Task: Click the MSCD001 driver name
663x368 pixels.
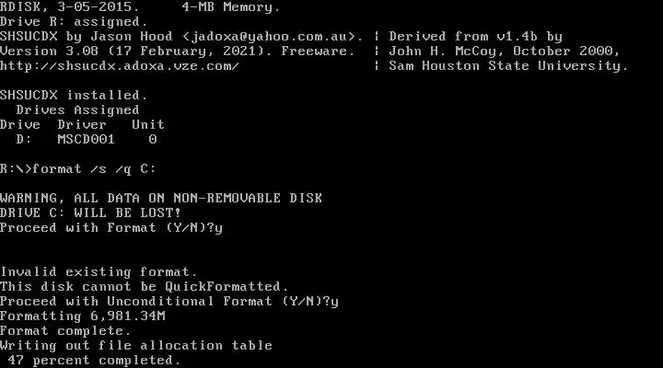Action: 87,140
